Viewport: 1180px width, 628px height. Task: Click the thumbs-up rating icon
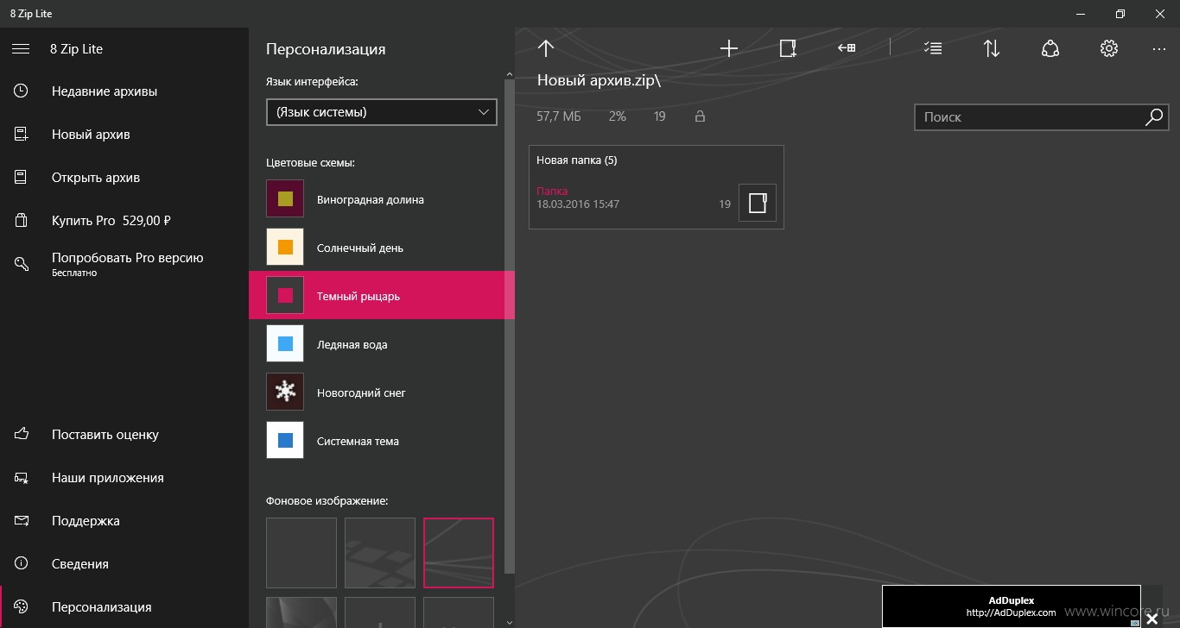(22, 434)
